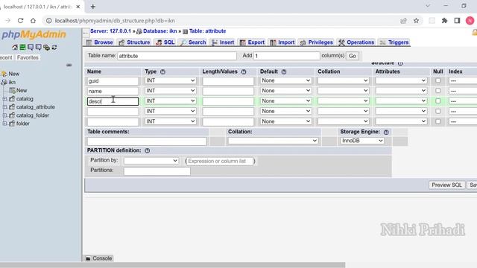Open the SQL tab
The width and height of the screenshot is (477, 268).
(165, 42)
